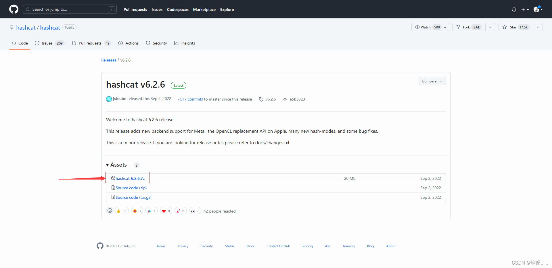
Task: Toggle rocket reaction with 6
Action: click(x=181, y=211)
